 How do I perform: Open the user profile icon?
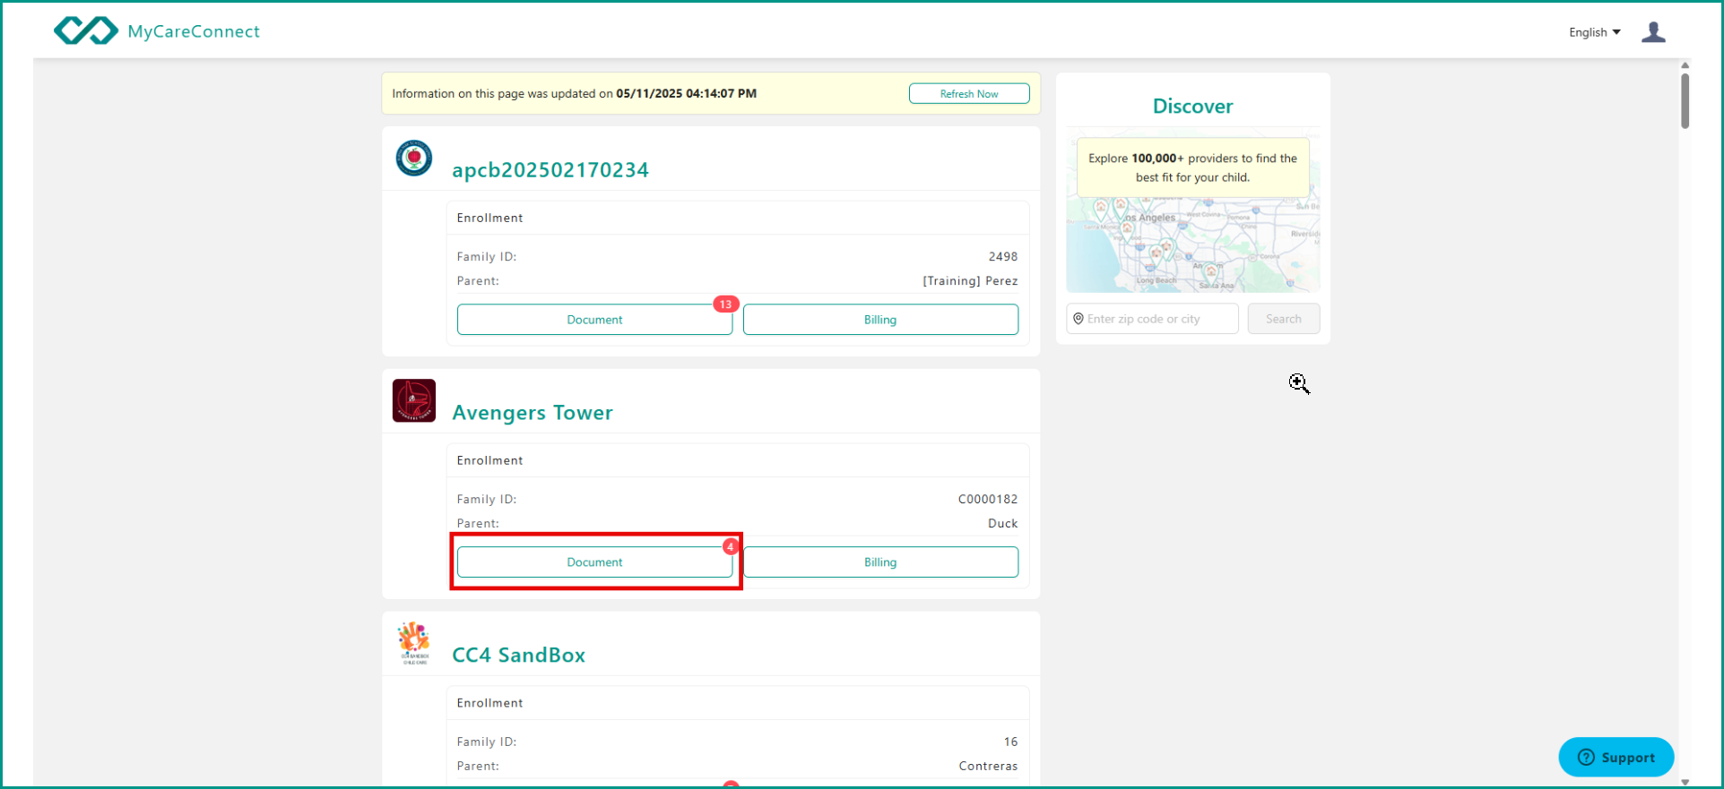(1653, 32)
